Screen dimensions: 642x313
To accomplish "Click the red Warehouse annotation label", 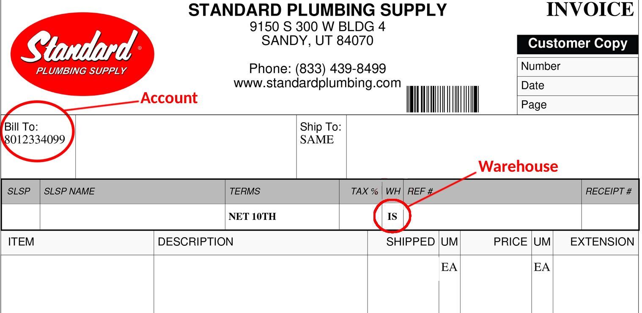I will [518, 166].
